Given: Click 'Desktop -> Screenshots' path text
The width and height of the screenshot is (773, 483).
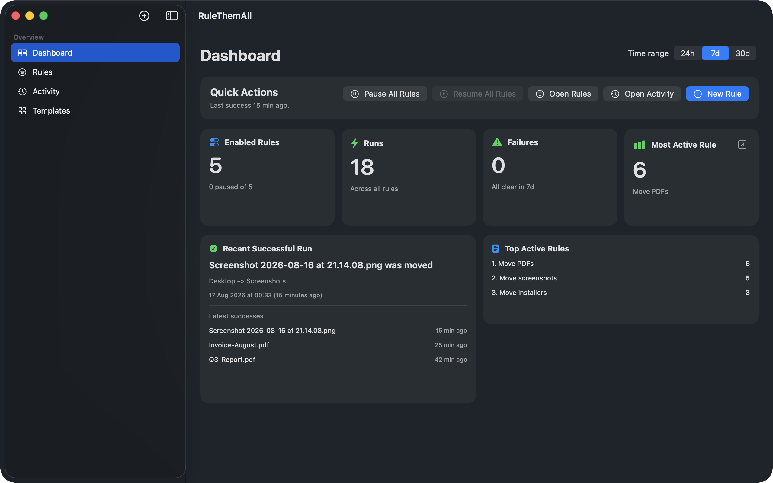Looking at the screenshot, I should pos(247,281).
